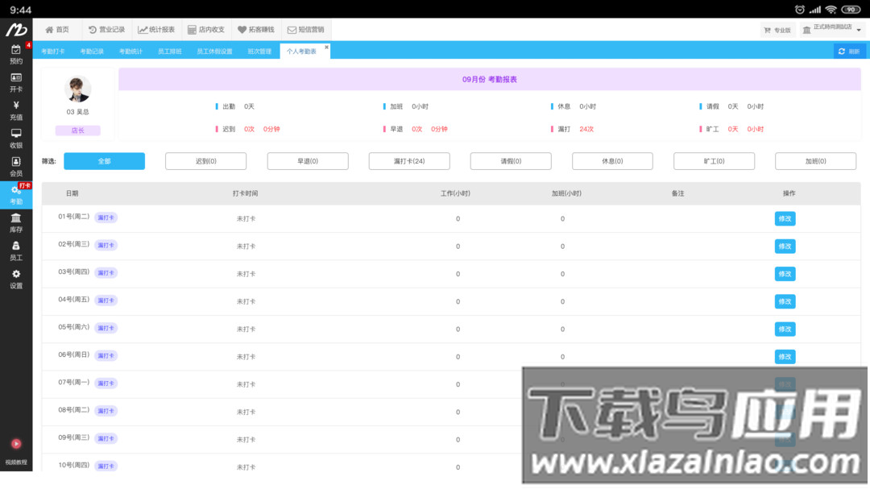Open the 预约 (appointment) sidebar icon
This screenshot has width=870, height=489.
click(17, 53)
